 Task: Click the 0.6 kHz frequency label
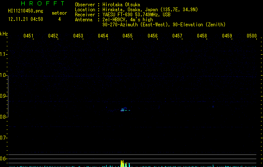tap(3, 159)
